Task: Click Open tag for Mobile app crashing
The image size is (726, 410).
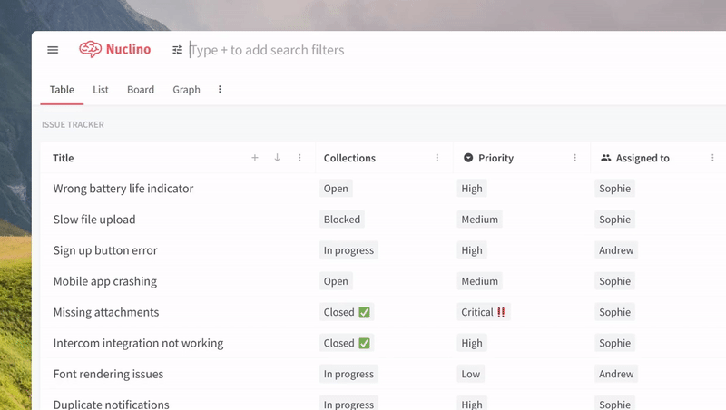Action: click(336, 281)
